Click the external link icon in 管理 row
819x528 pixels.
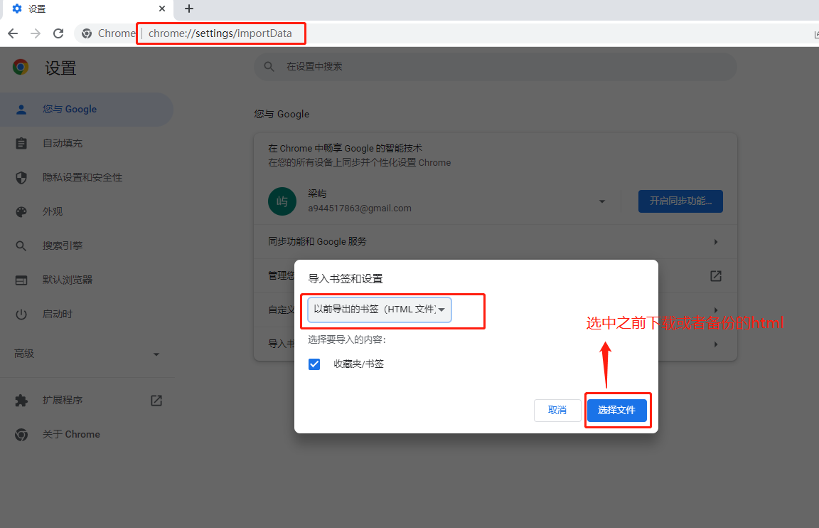tap(716, 276)
